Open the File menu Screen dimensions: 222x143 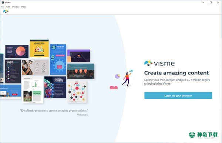pyautogui.click(x=3, y=7)
